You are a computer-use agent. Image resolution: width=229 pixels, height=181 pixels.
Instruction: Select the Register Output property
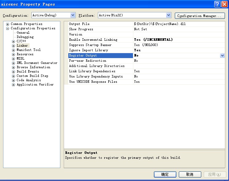point(101,56)
